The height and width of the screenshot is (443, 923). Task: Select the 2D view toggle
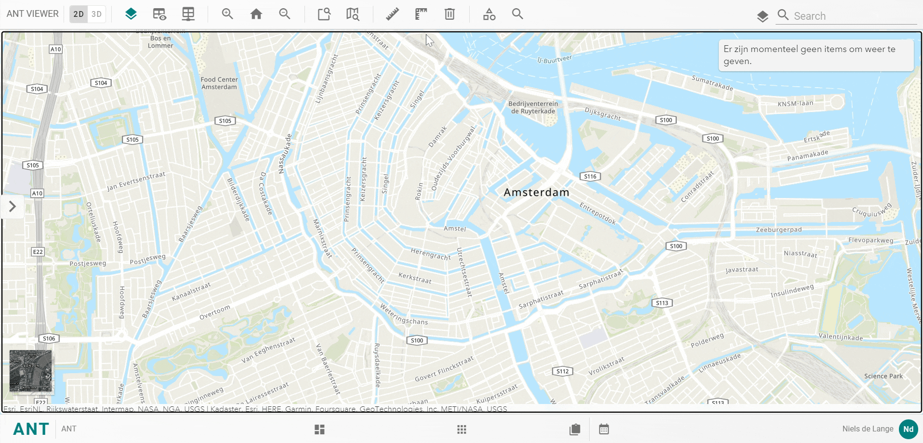click(x=79, y=14)
